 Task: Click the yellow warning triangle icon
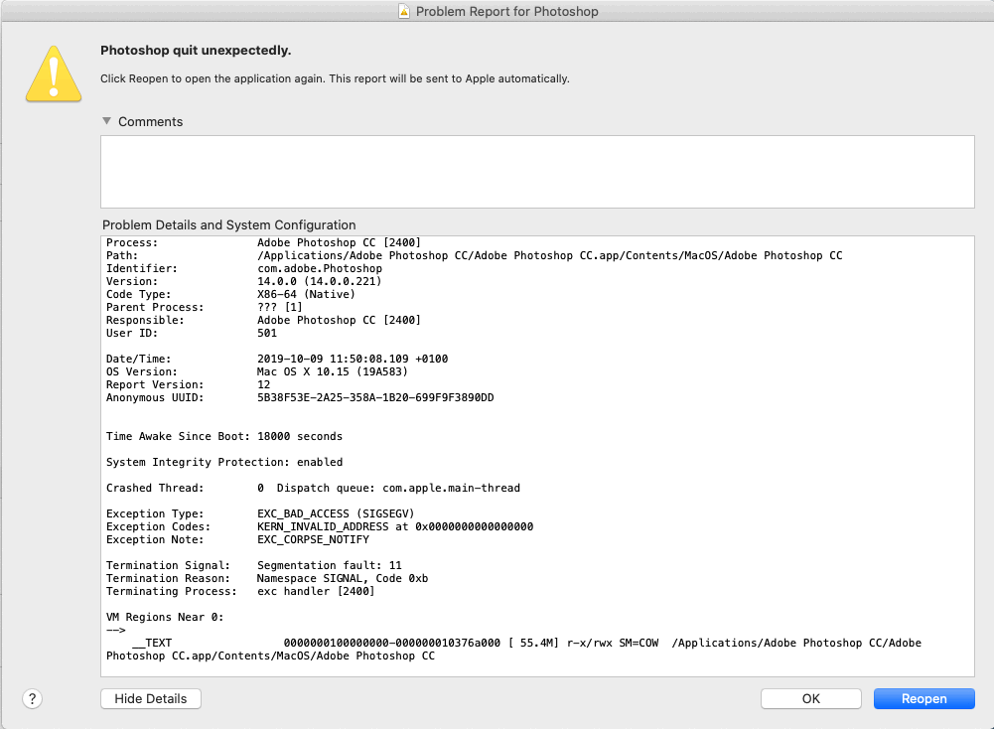(54, 73)
